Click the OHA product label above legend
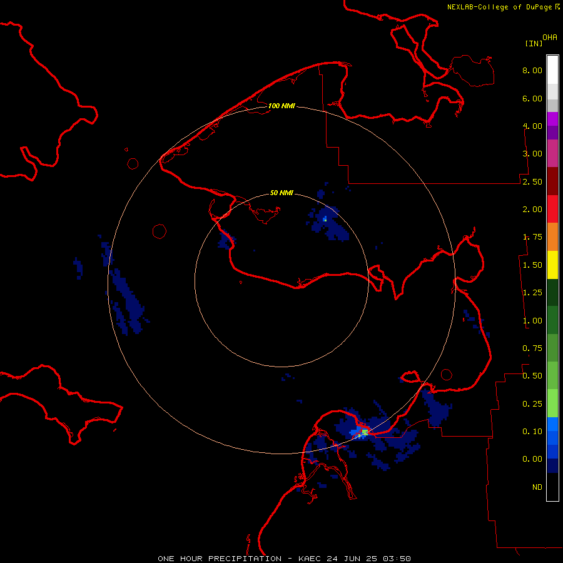Screen dimensions: 563x563 pyautogui.click(x=550, y=38)
